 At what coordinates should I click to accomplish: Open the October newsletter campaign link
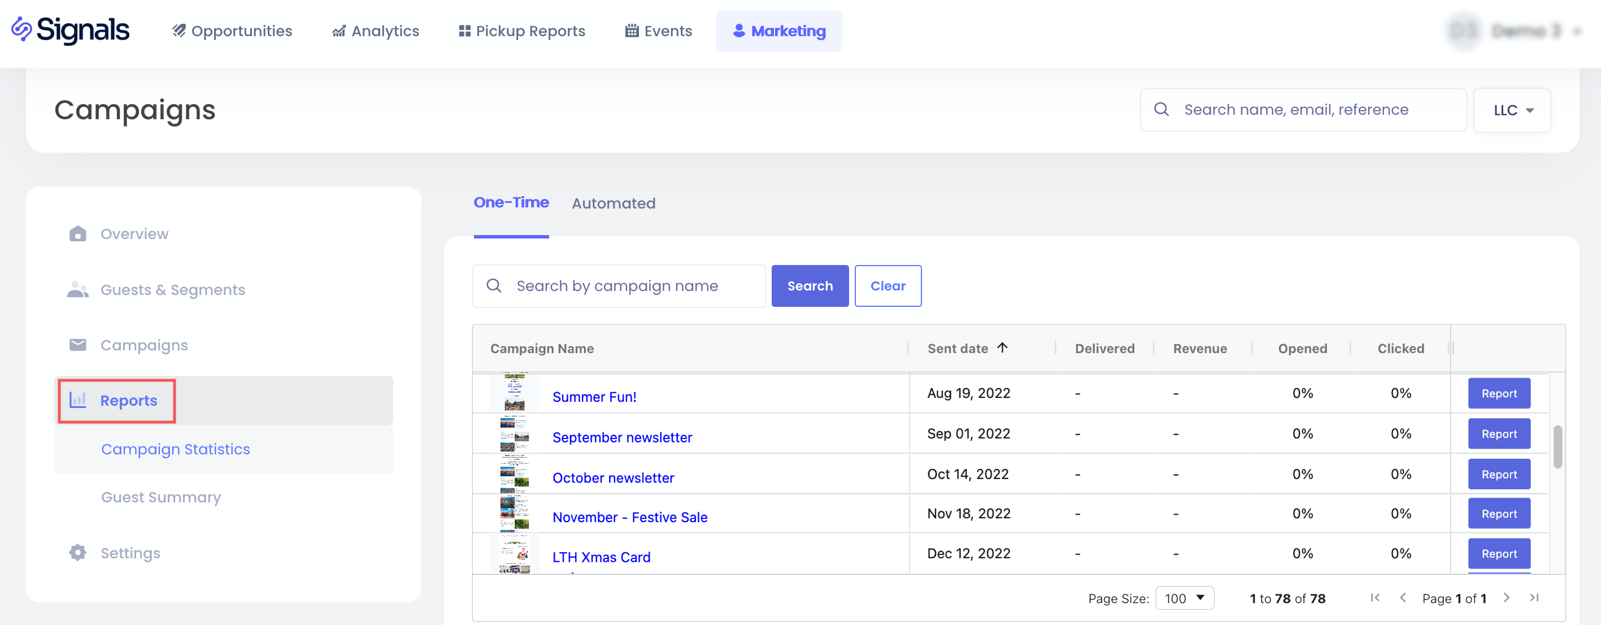coord(613,478)
